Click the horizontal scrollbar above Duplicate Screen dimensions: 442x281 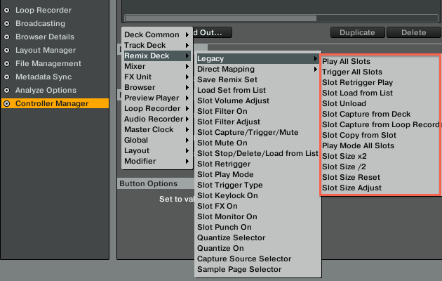coord(281,18)
